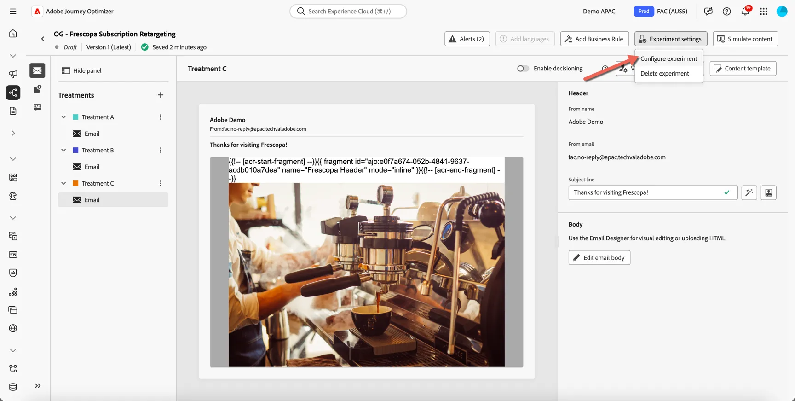Click Hide panel button
The image size is (795, 401).
coord(81,70)
